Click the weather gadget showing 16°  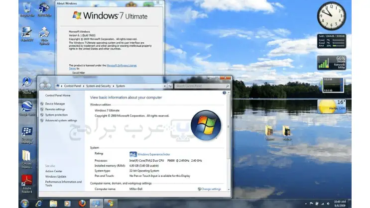331,106
